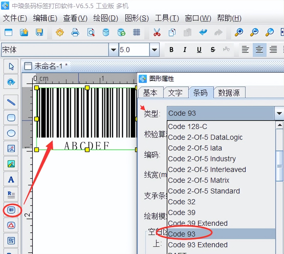
Task: Choose Code 128-C barcode type
Action: 188,126
